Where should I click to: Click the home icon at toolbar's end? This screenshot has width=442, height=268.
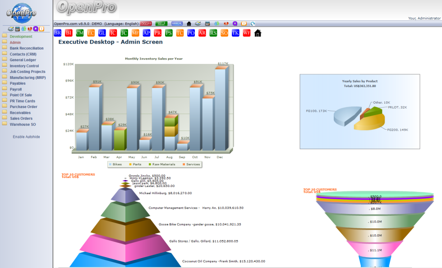click(258, 32)
